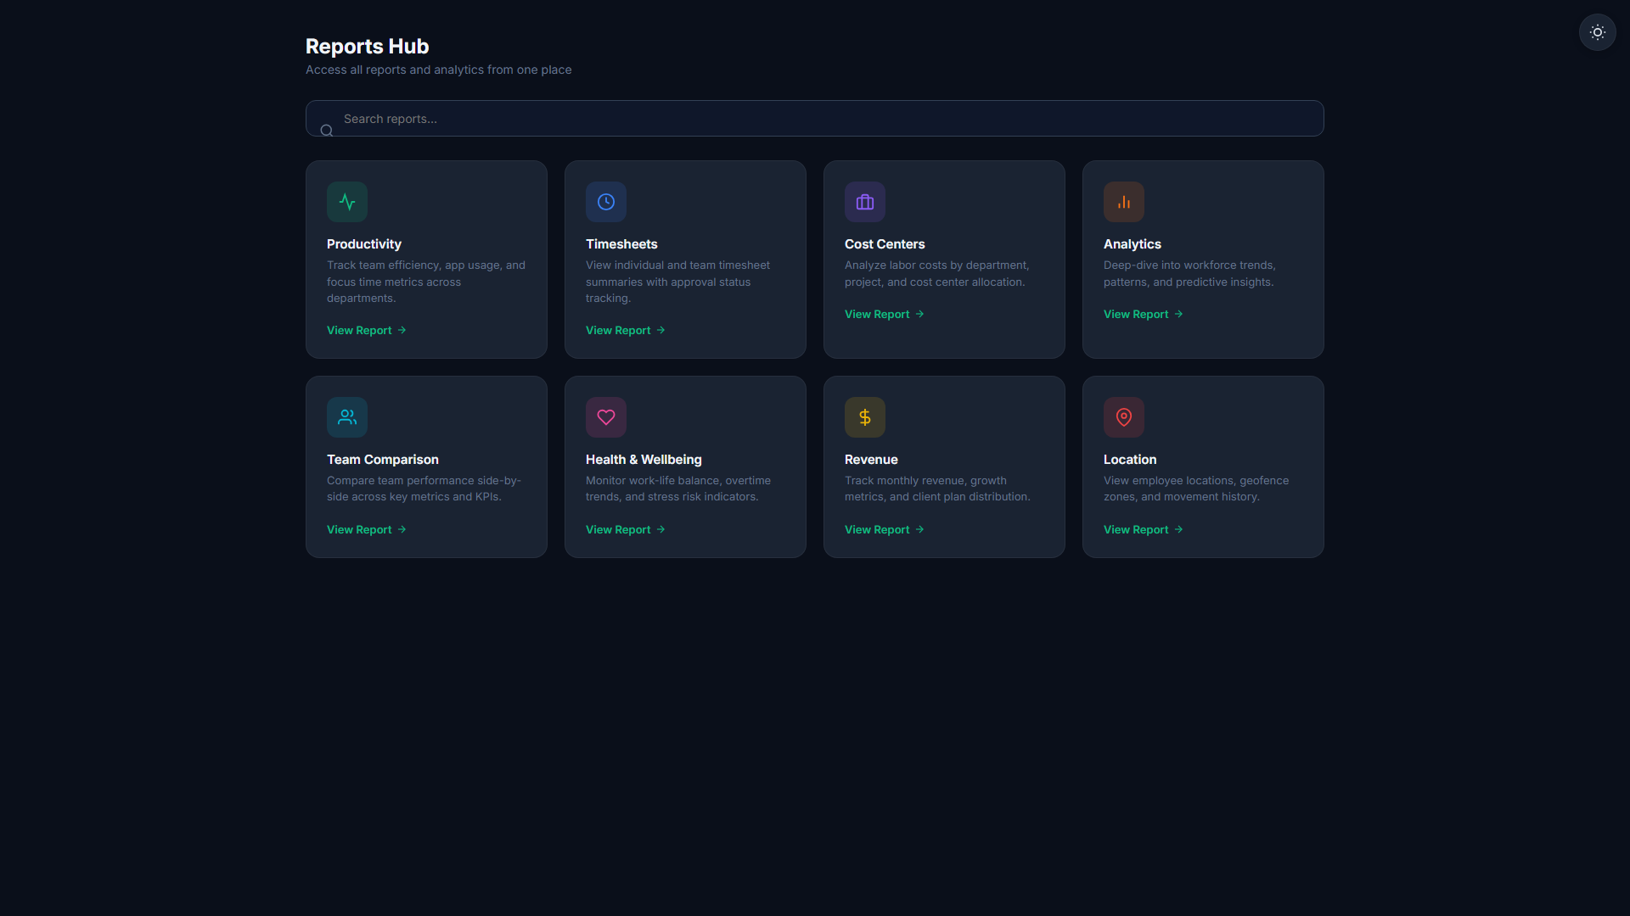Click 'Monitor work-life balance' description
This screenshot has height=916, width=1630.
click(678, 489)
